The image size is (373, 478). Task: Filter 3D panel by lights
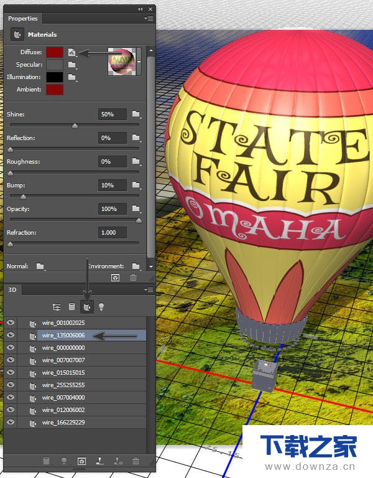point(101,307)
